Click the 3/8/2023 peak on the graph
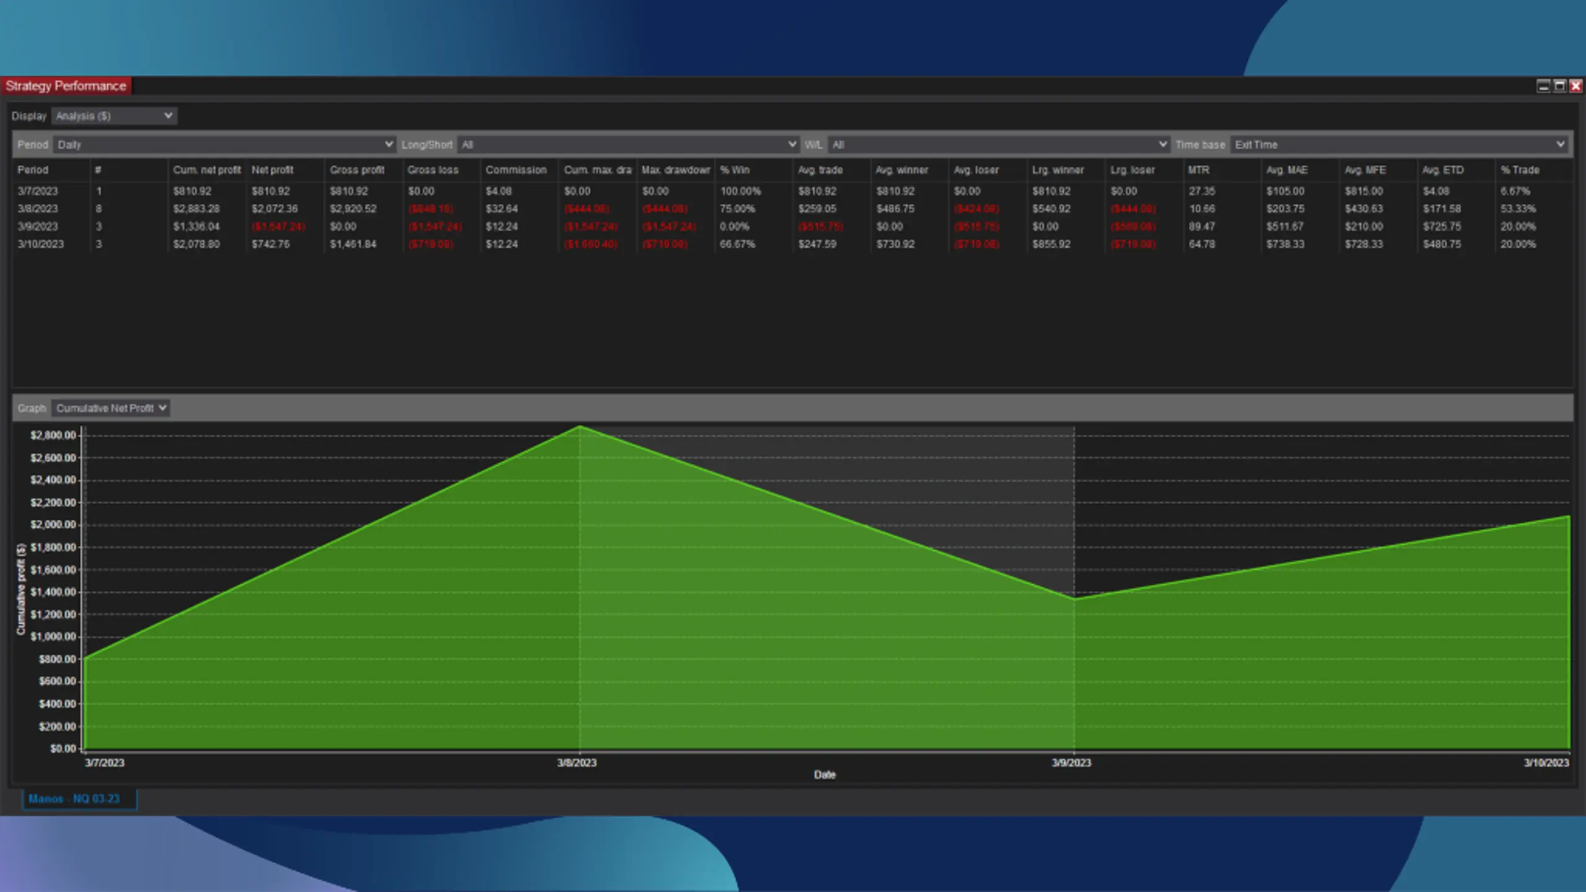The height and width of the screenshot is (892, 1586). 579,426
